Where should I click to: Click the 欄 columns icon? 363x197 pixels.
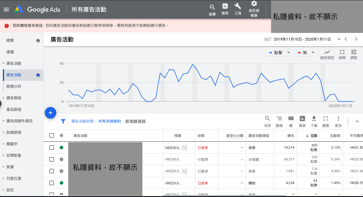click(291, 118)
